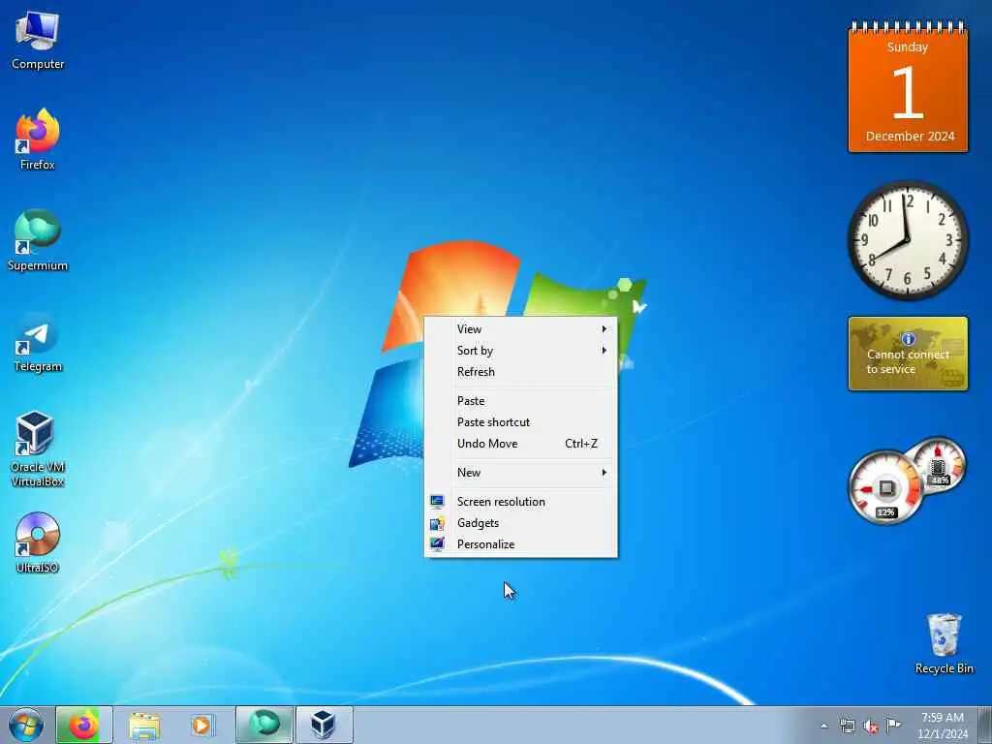The width and height of the screenshot is (992, 744).
Task: Switch to Supermium in the taskbar
Action: (264, 725)
